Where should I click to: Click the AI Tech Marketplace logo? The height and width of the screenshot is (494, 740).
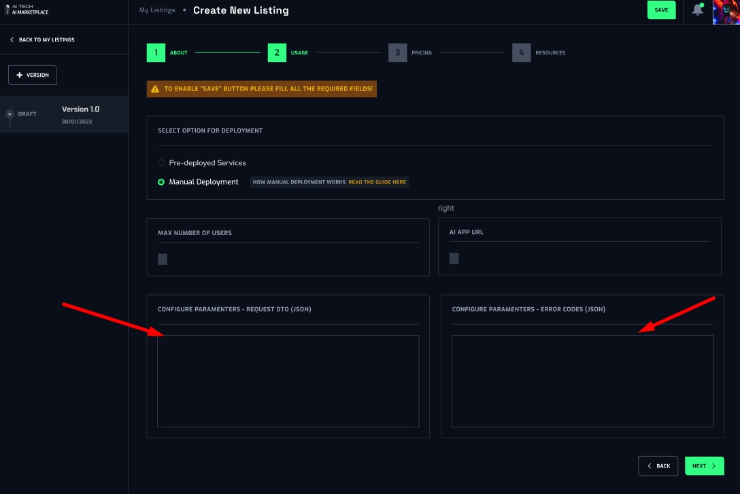tap(26, 9)
